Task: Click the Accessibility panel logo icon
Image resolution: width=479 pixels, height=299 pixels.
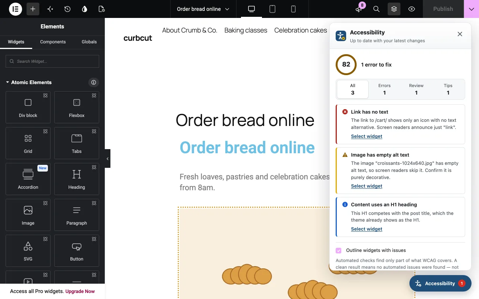Action: coord(341,36)
